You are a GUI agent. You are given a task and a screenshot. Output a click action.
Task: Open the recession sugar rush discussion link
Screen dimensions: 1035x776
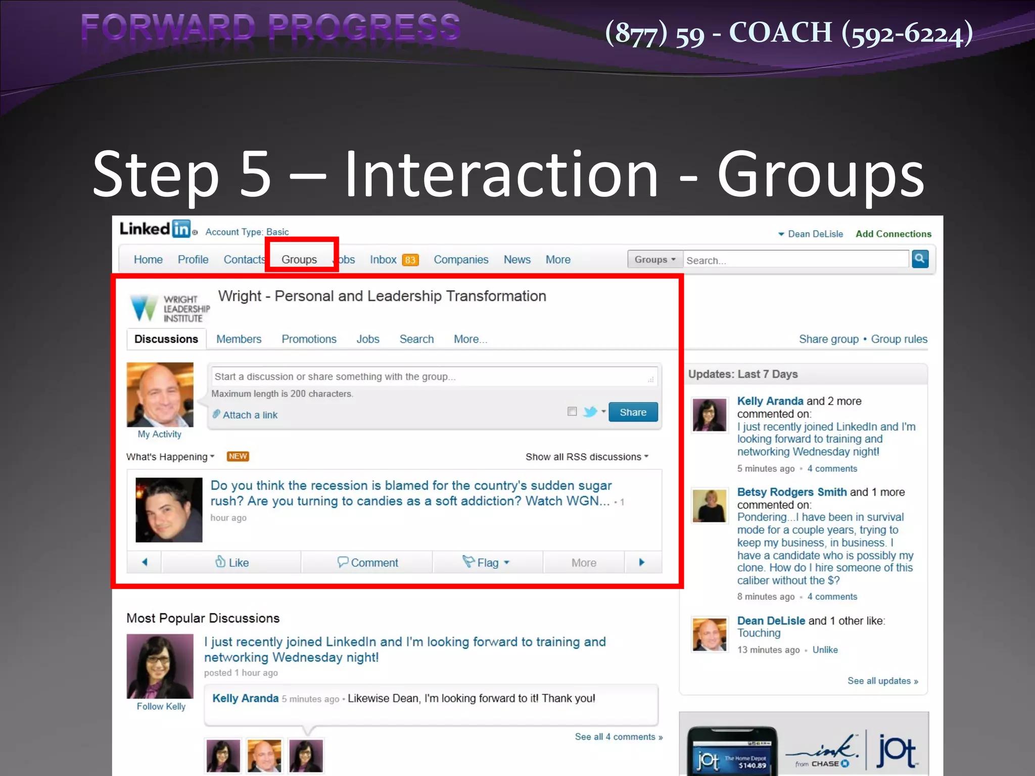click(411, 493)
